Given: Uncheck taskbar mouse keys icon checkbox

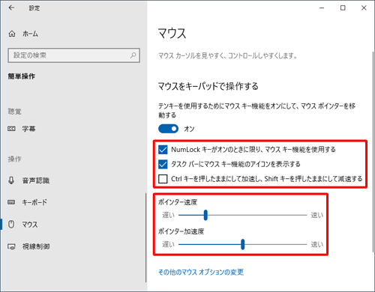Looking at the screenshot, I should point(163,164).
